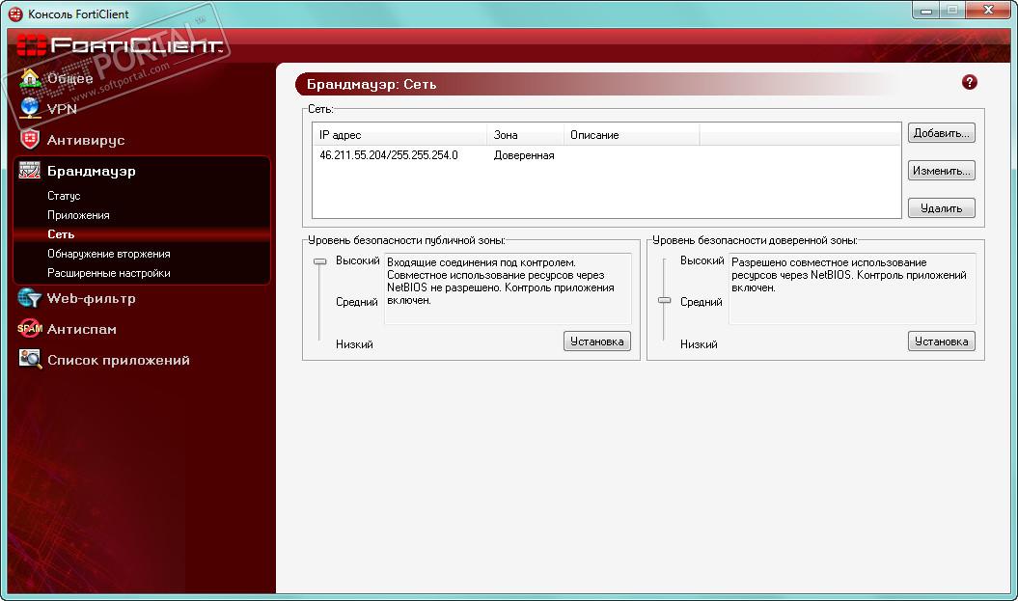Click Установка for trusted zone
This screenshot has width=1018, height=601.
click(942, 341)
